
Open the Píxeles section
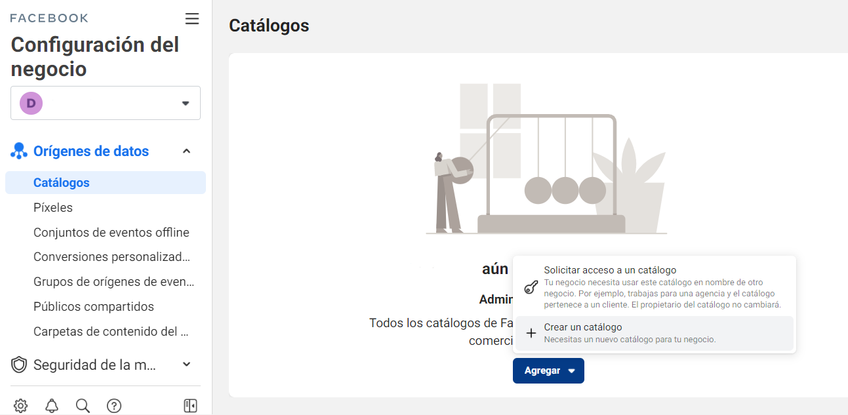[53, 208]
